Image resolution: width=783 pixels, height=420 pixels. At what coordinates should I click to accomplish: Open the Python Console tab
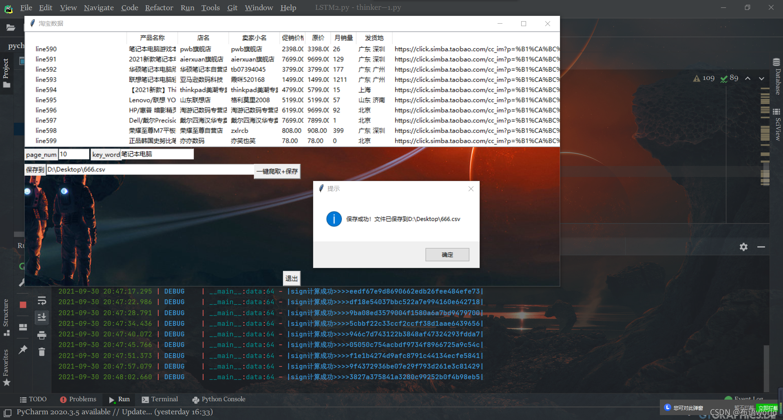[219, 399]
